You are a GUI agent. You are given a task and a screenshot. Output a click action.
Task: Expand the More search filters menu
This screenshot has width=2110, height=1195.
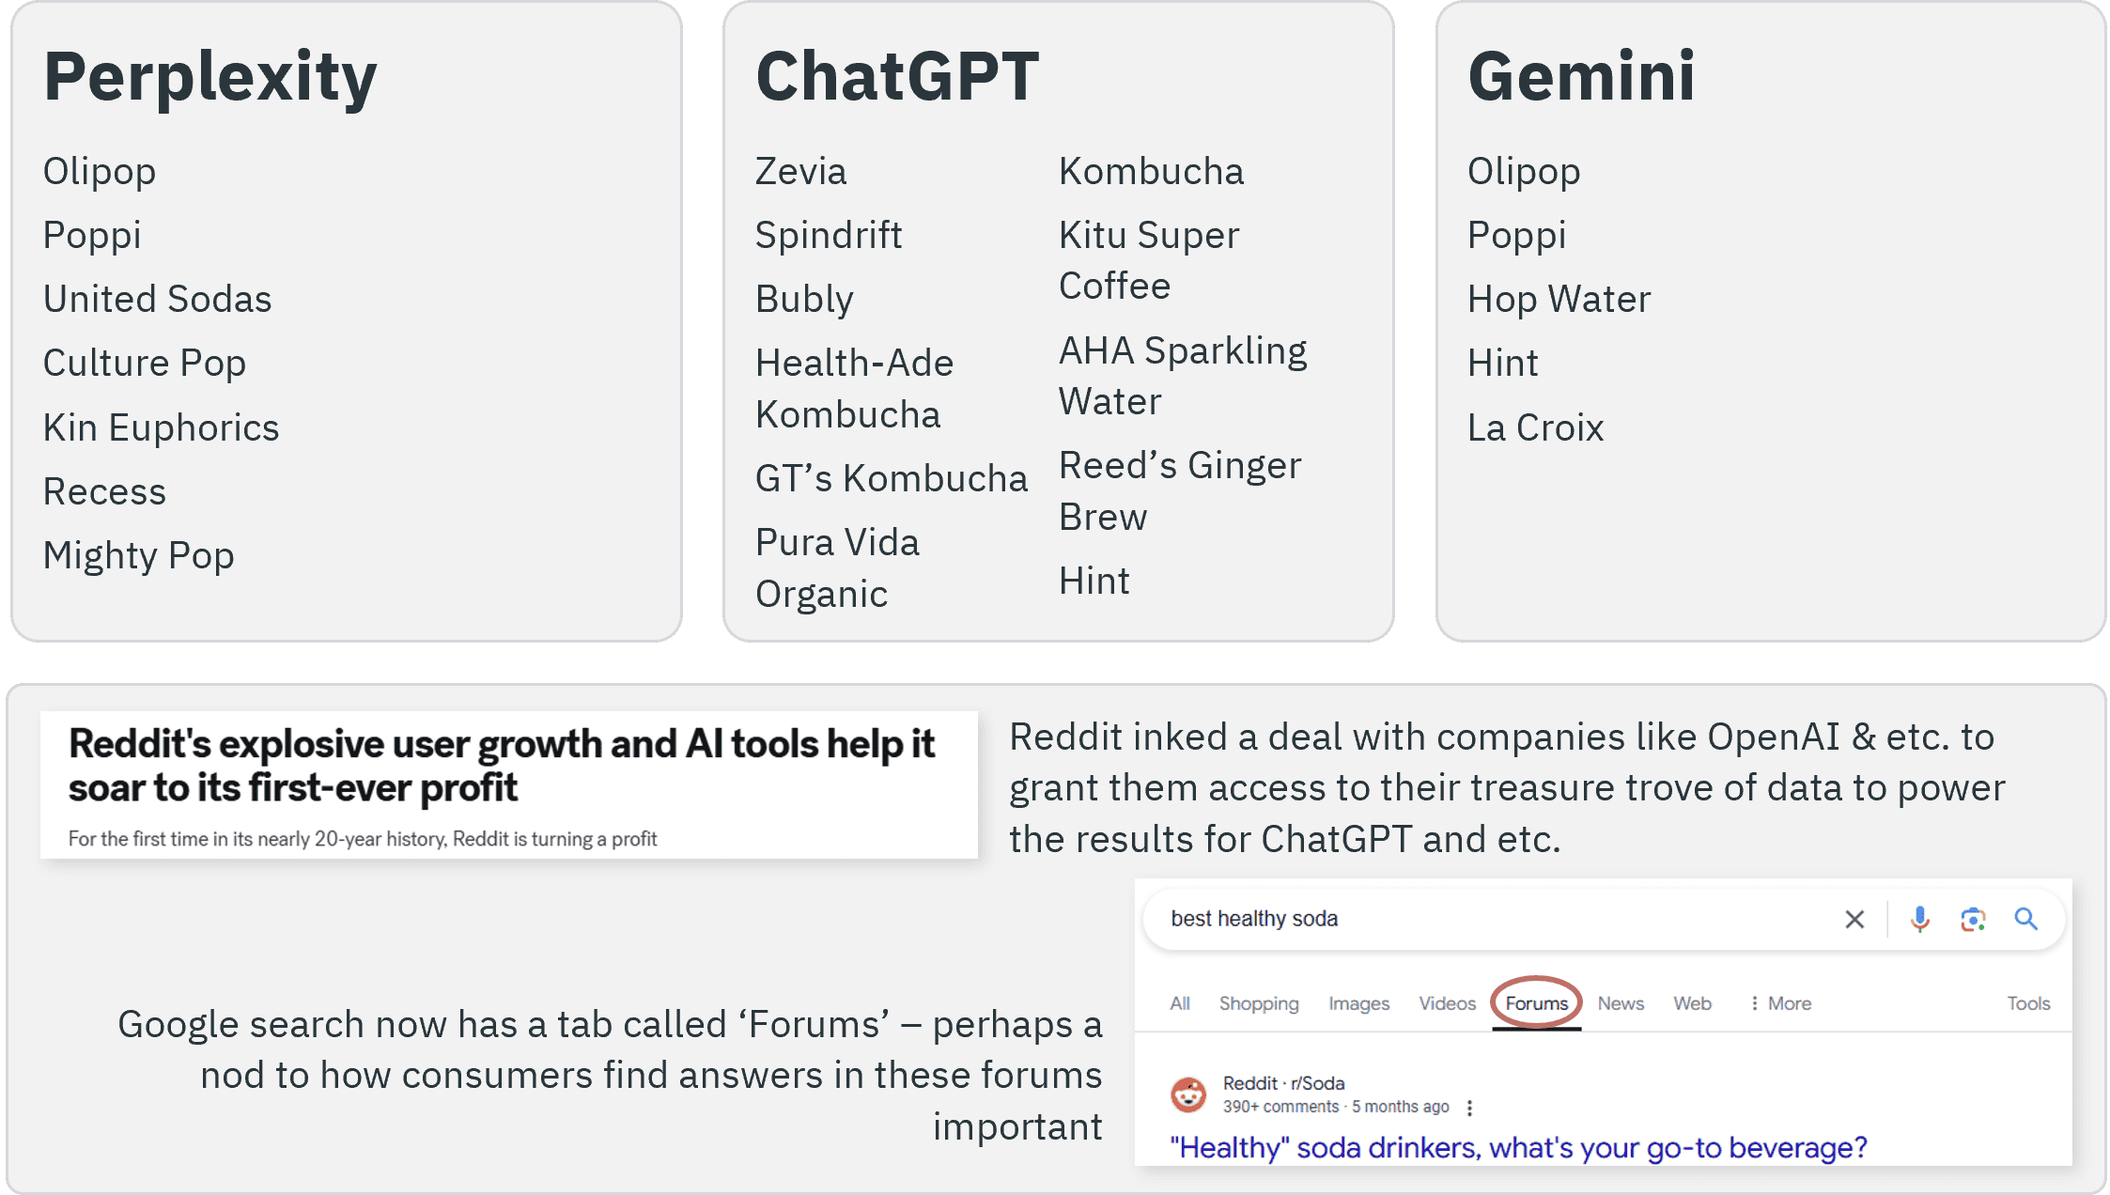(x=1780, y=1003)
